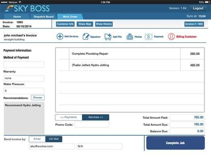Click the date 06/10/2014
The image size is (211, 159).
pyautogui.click(x=24, y=26)
